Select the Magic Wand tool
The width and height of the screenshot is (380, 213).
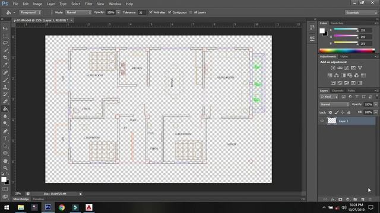coord(5,50)
